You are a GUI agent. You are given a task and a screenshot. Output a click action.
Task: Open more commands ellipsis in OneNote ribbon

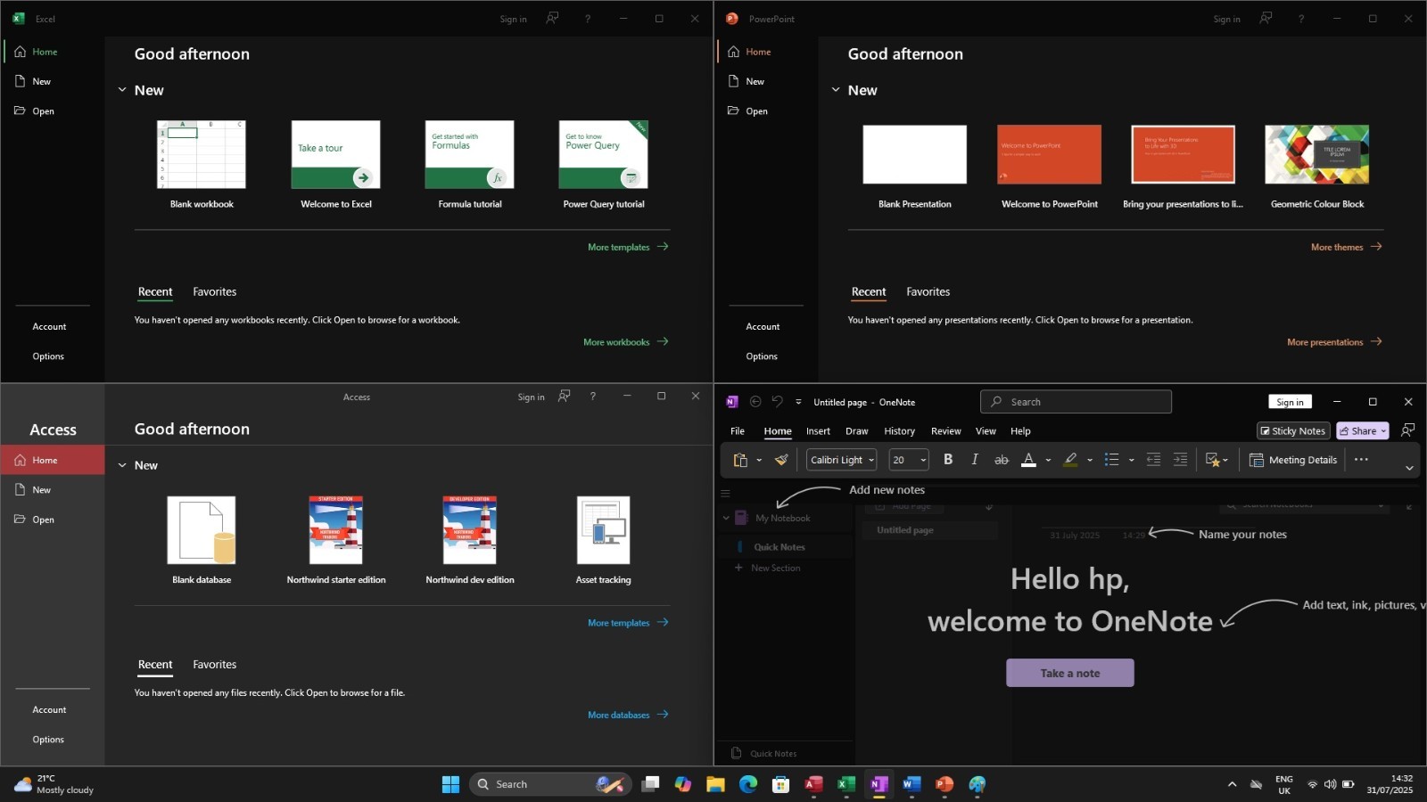tap(1361, 460)
